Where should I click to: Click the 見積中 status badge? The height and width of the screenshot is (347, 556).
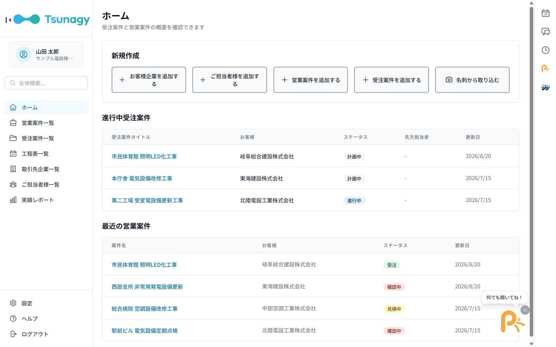[394, 309]
